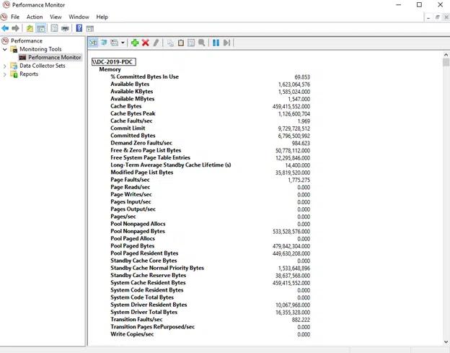Open the Action menu
This screenshot has height=353, width=450.
point(35,17)
